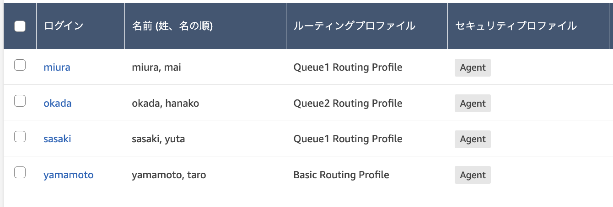Click the Agent badge in miura's row
This screenshot has width=613, height=207.
point(473,67)
